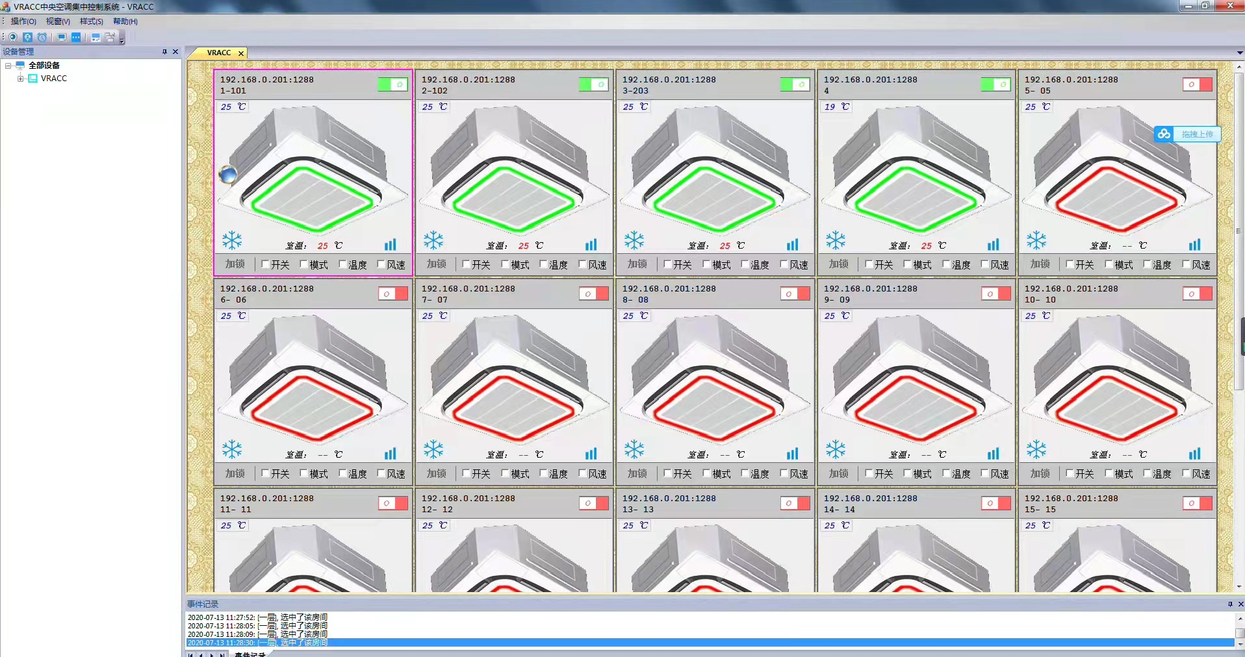
Task: Open the alarm clock timer icon
Action: click(42, 37)
